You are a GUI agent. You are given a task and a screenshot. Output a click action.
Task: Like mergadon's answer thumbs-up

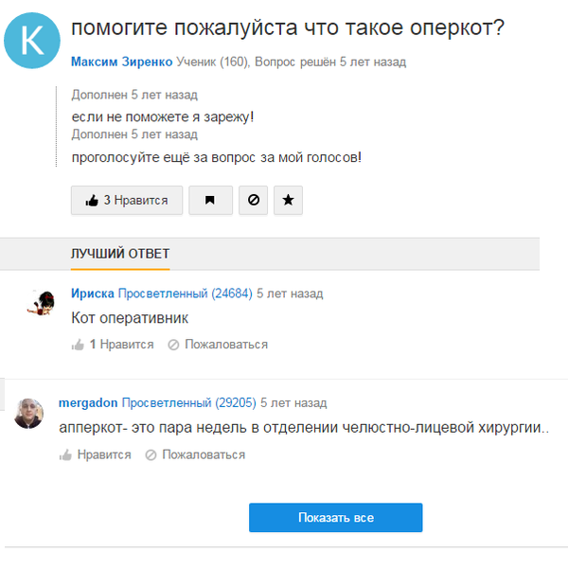tap(65, 454)
